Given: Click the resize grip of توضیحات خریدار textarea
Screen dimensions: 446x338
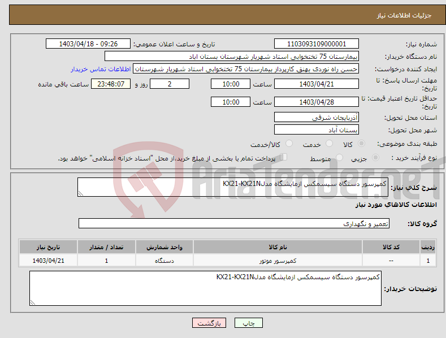Looking at the screenshot, I should coord(33,302).
